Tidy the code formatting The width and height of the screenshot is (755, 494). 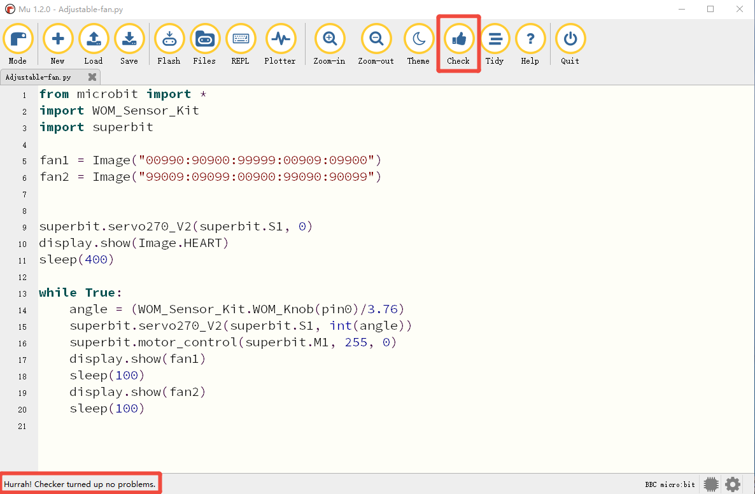(x=495, y=45)
